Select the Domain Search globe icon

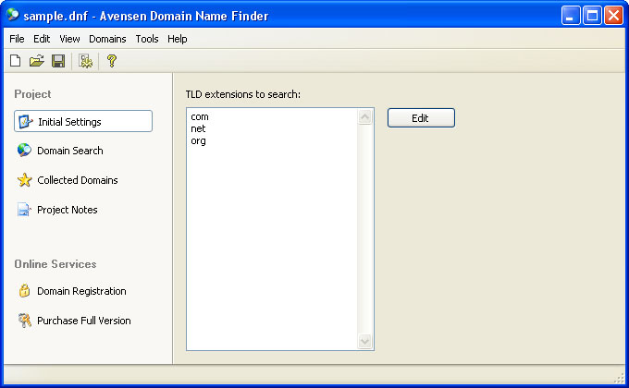(x=24, y=151)
